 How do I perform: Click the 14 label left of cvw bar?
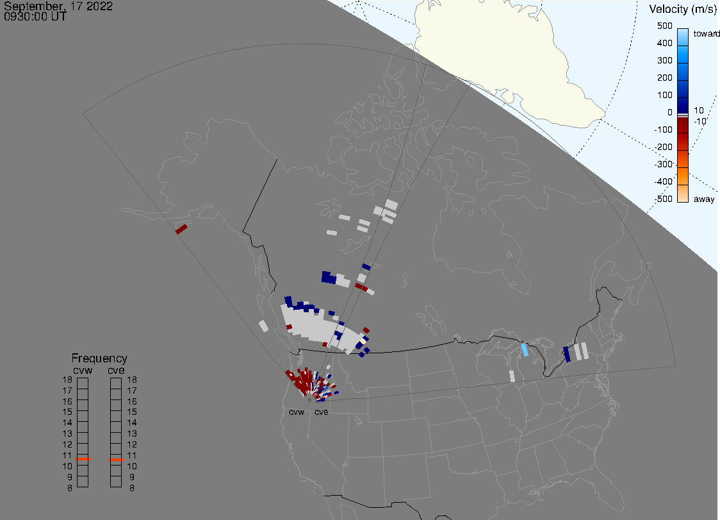(67, 423)
